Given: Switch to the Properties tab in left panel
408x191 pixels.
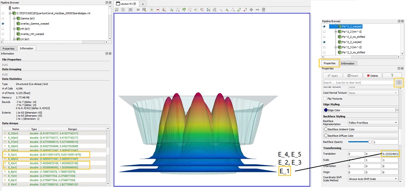Looking at the screenshot, I should pyautogui.click(x=9, y=48).
